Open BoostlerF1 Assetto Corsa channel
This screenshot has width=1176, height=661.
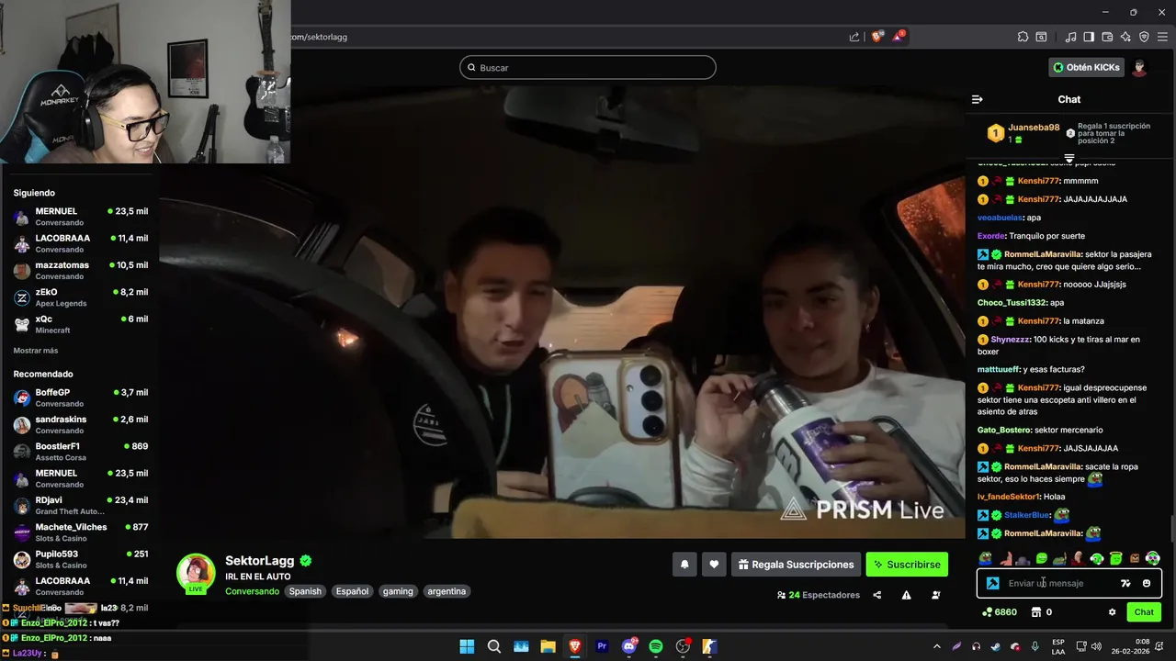coord(80,452)
